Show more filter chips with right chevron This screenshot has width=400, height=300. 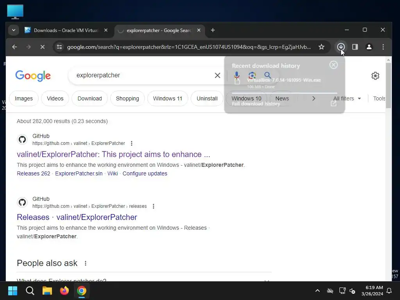[x=314, y=98]
